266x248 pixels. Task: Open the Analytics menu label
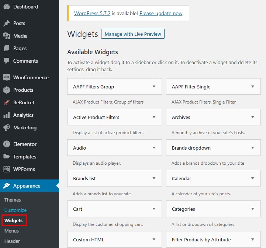point(23,115)
